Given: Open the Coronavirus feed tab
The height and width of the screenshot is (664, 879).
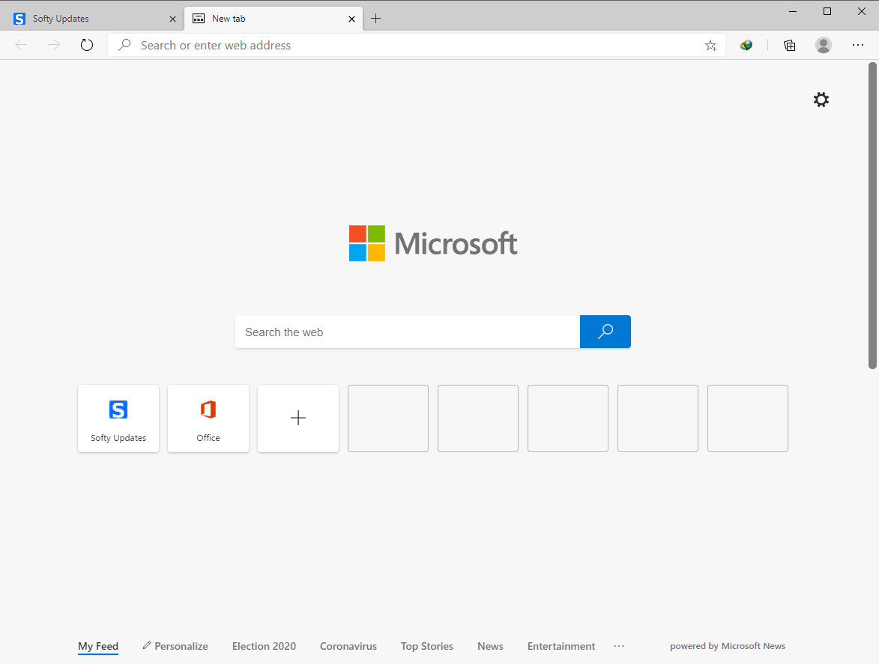Looking at the screenshot, I should (x=348, y=646).
